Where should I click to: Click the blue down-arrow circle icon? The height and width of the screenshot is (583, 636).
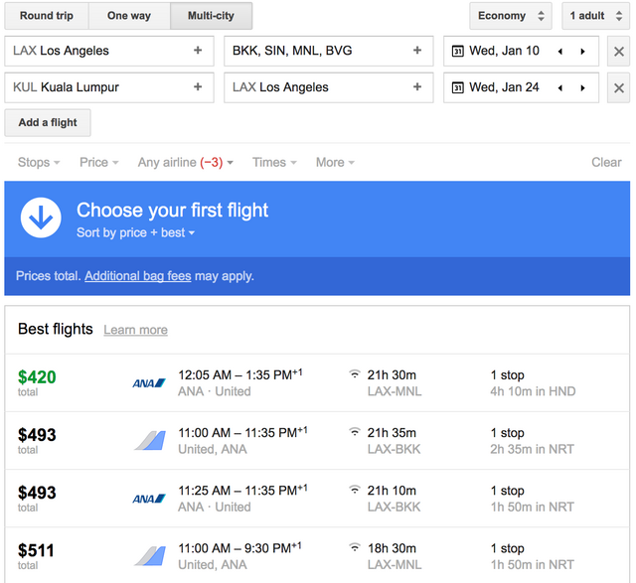(x=42, y=219)
